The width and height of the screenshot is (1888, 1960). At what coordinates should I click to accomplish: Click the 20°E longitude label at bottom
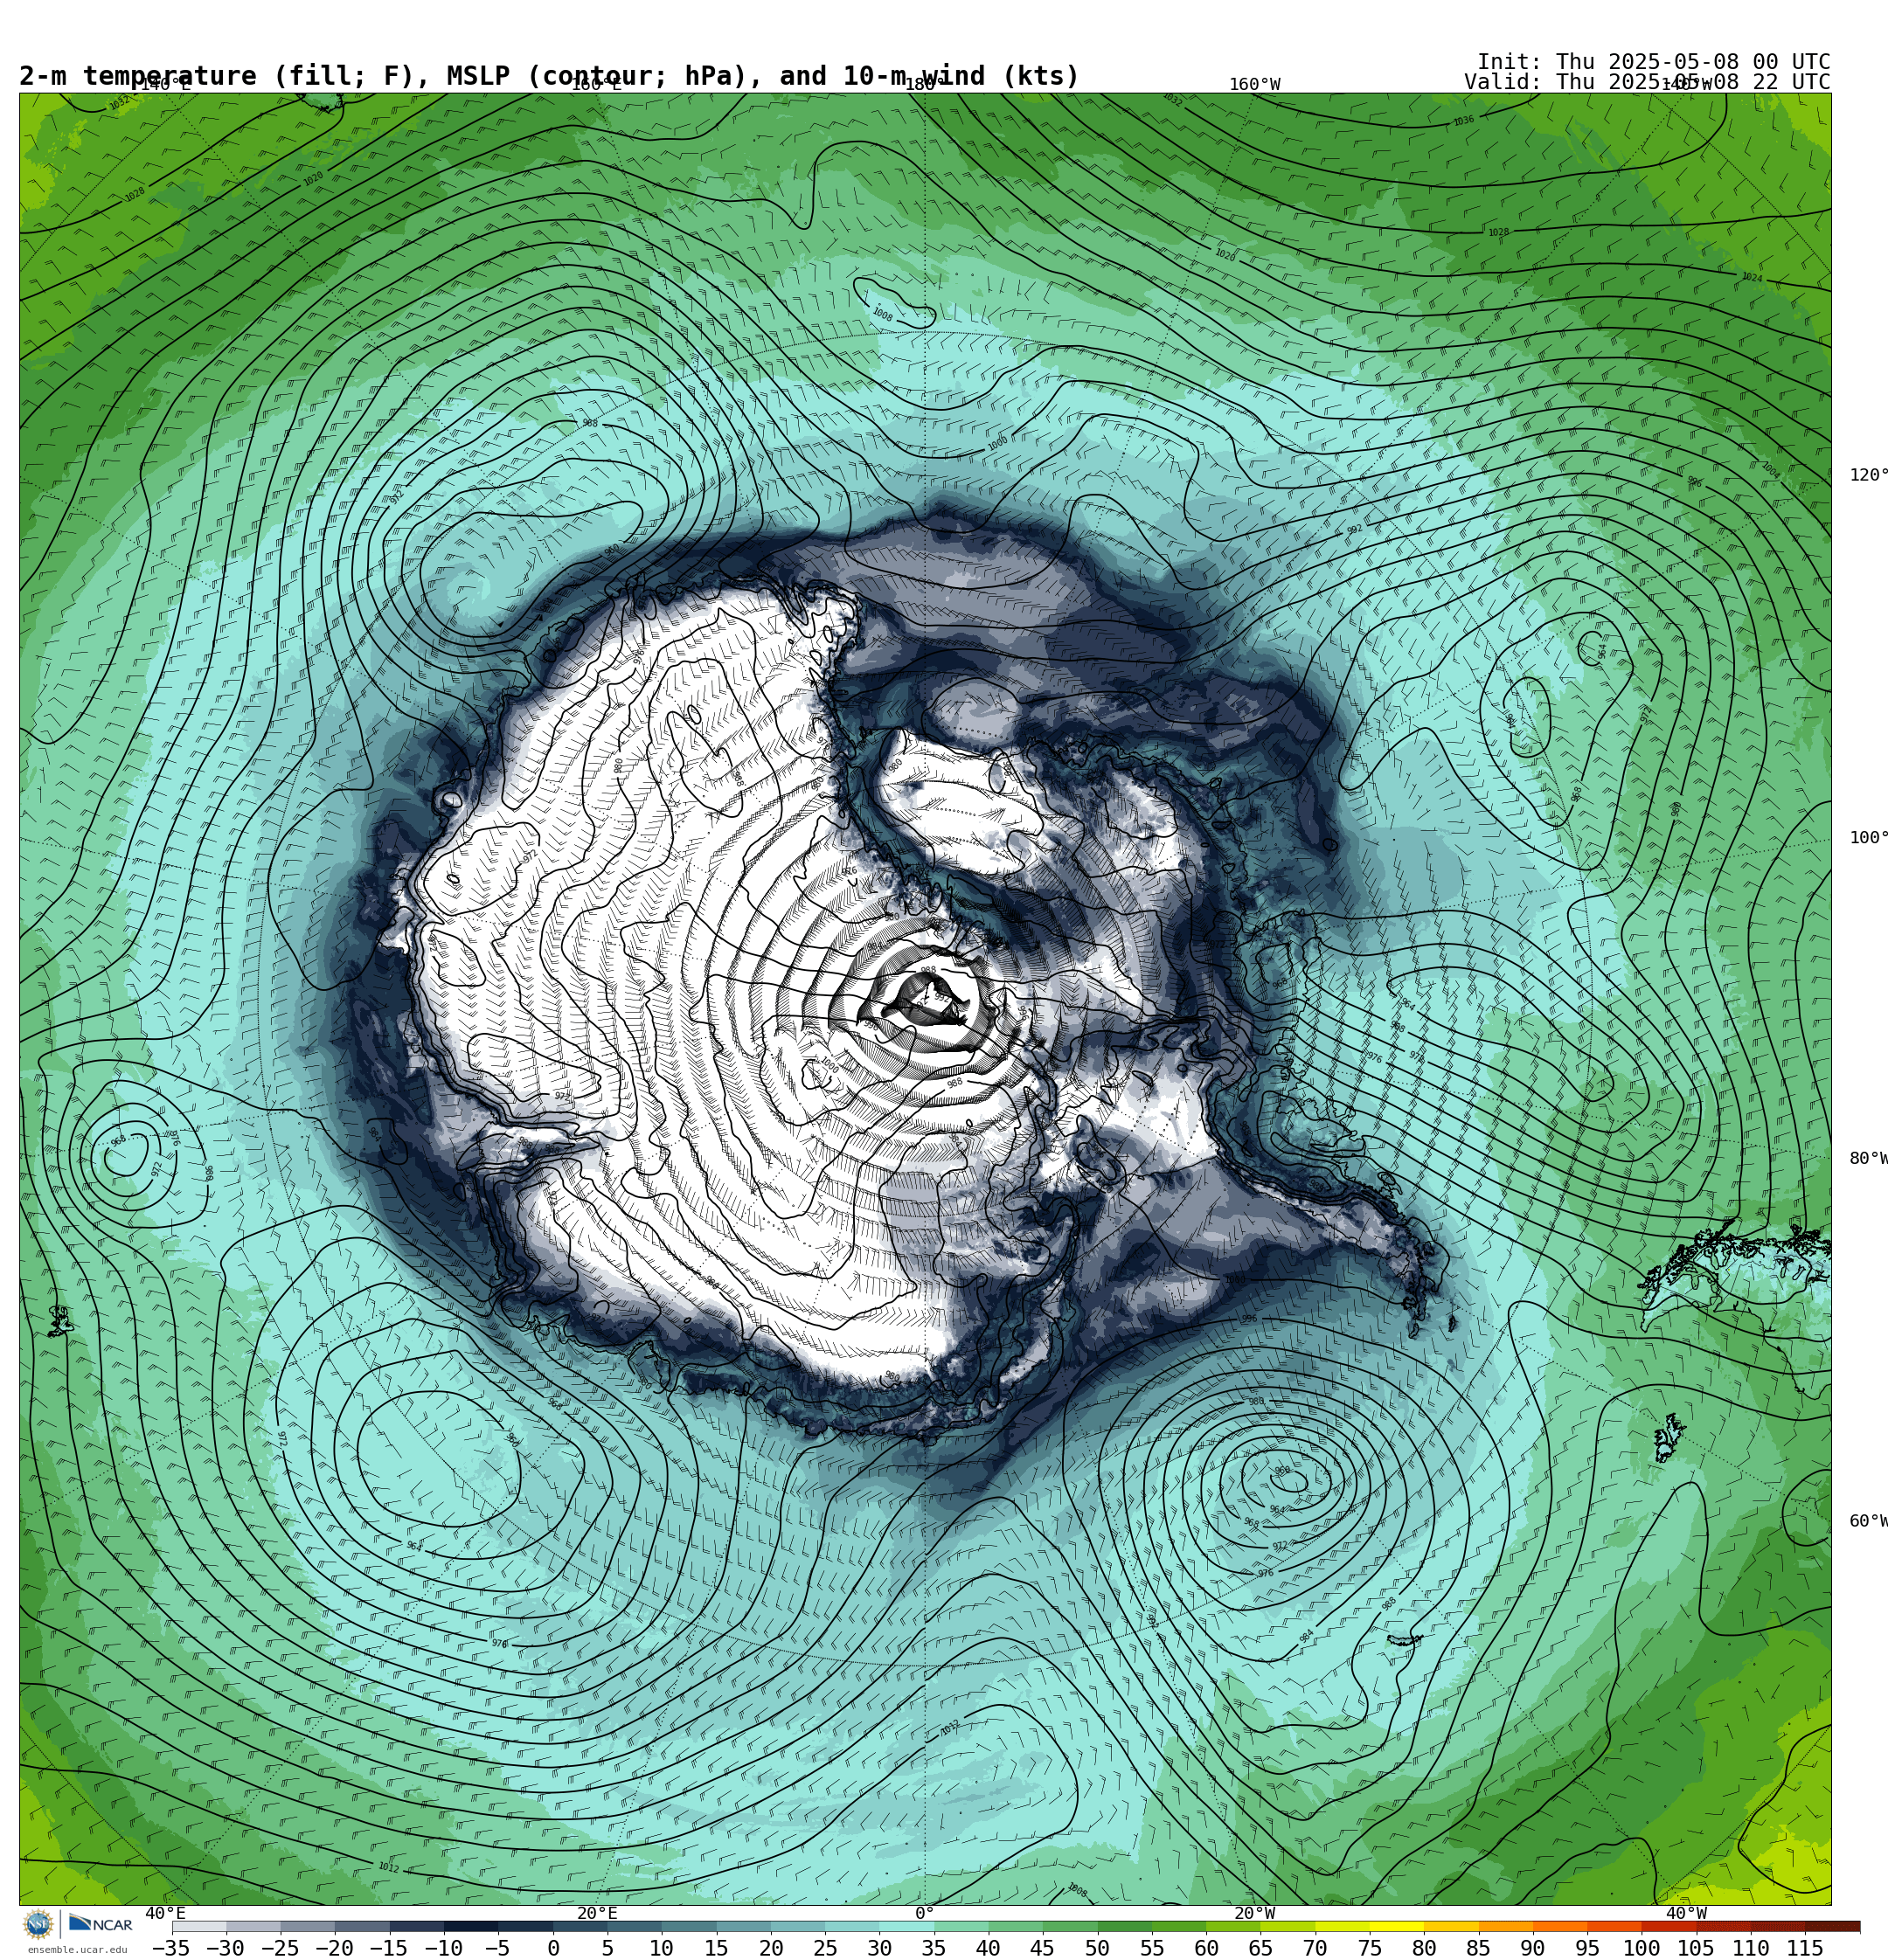597,1913
